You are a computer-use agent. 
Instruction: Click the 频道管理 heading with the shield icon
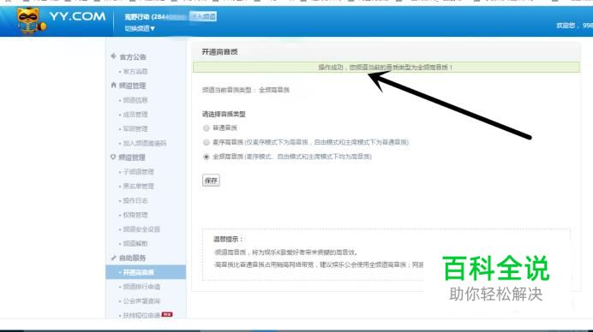(132, 157)
